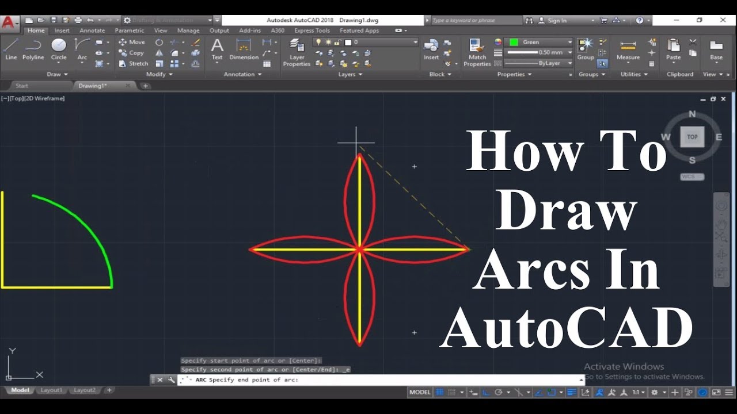Expand the Annotation panel
Image resolution: width=737 pixels, height=414 pixels.
coord(242,74)
